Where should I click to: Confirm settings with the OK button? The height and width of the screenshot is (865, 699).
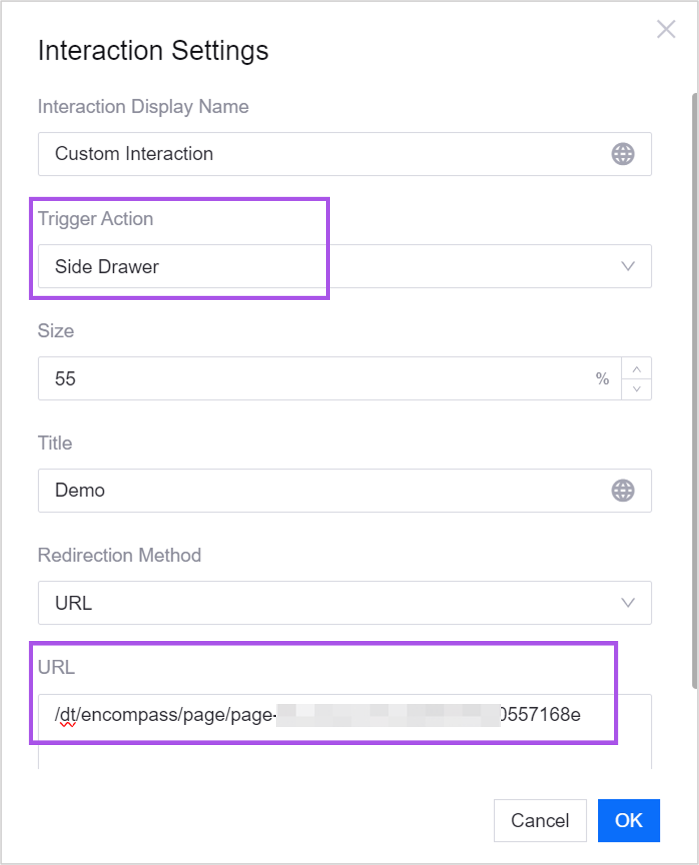click(x=629, y=821)
